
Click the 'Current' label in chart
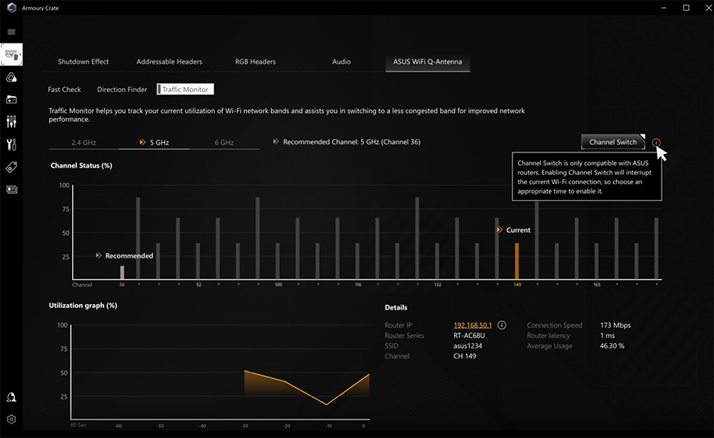click(x=518, y=230)
